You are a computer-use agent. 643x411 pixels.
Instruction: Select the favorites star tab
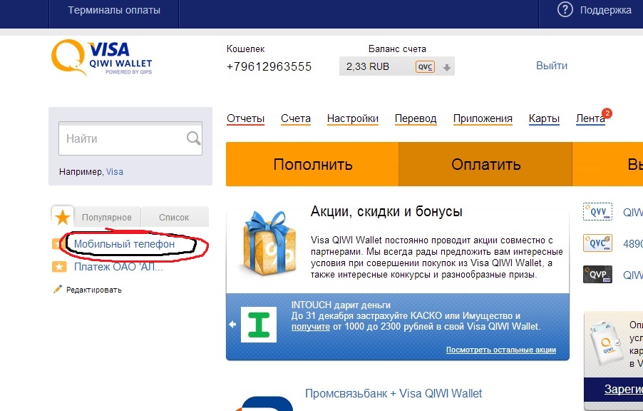[63, 217]
